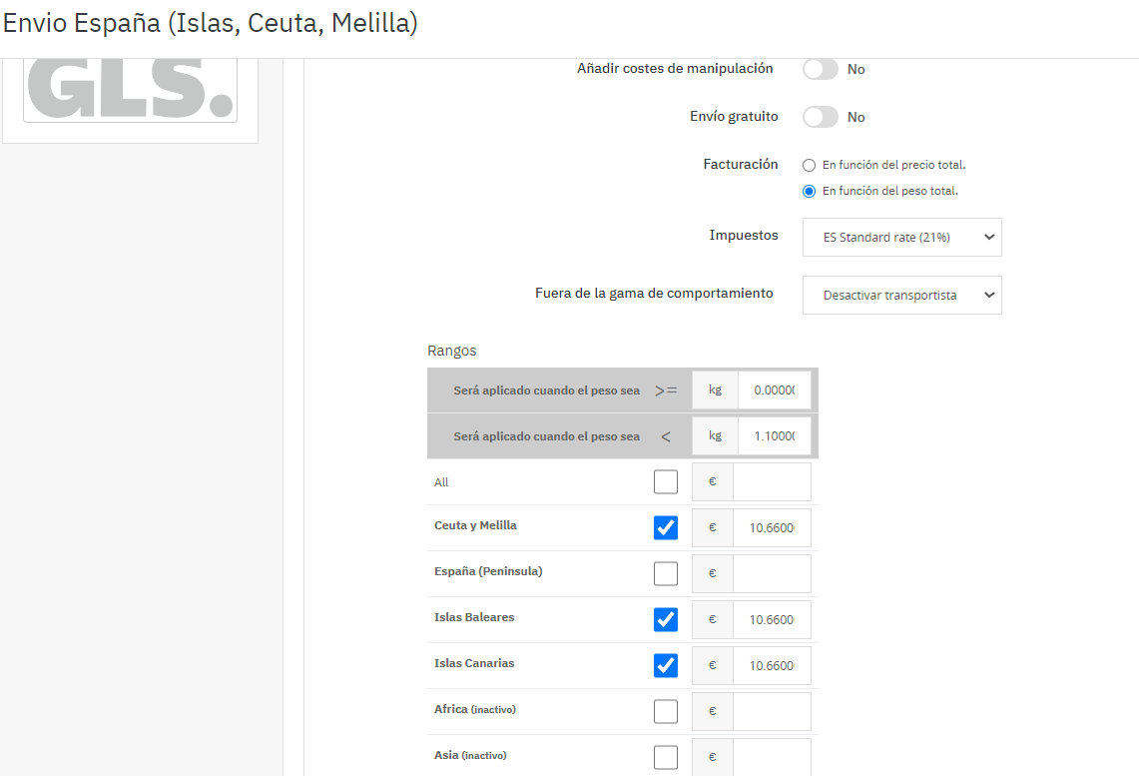This screenshot has width=1139, height=776.
Task: Check the España (Peninsula) checkbox
Action: (666, 573)
